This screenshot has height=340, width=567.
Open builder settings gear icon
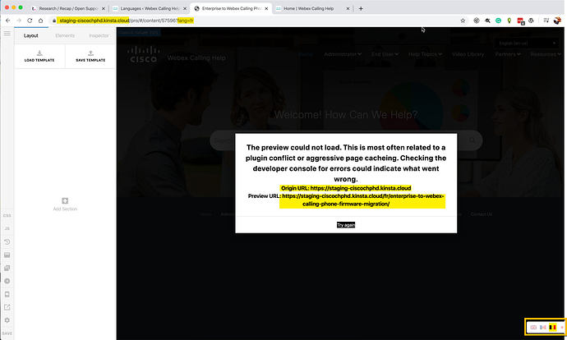pyautogui.click(x=7, y=320)
